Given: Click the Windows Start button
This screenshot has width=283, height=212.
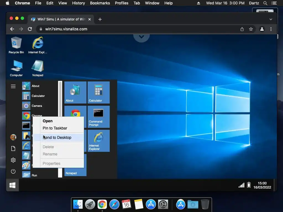Looking at the screenshot, I should click(x=12, y=185).
